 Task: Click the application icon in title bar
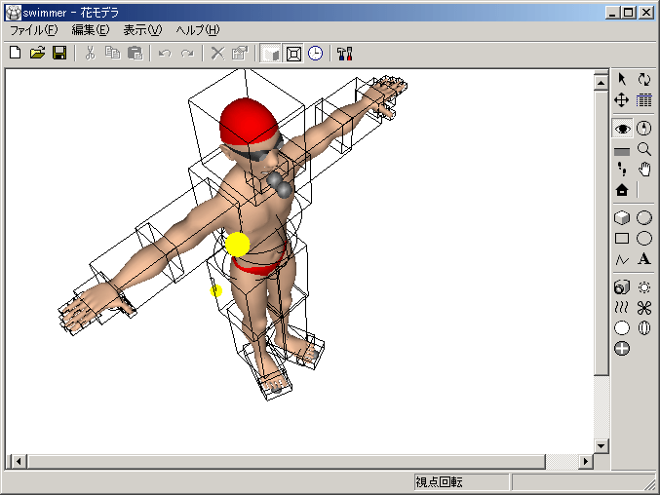(13, 13)
